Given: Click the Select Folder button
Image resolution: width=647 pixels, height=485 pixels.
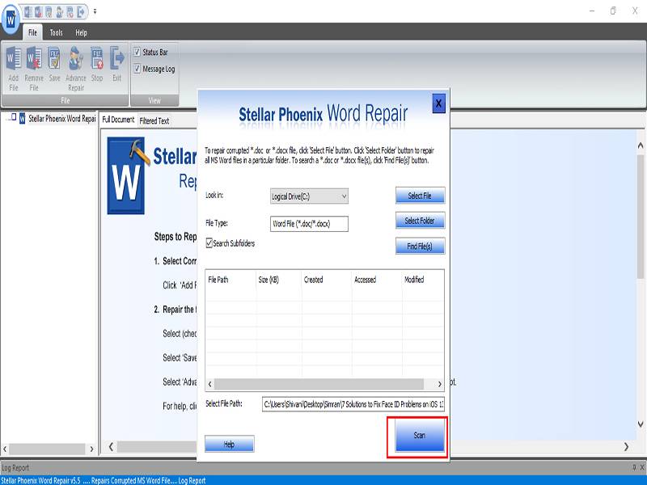Looking at the screenshot, I should (x=420, y=221).
